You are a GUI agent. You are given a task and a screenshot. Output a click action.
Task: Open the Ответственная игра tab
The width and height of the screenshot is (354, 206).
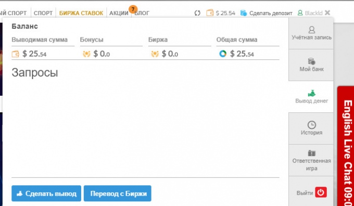[x=311, y=160]
